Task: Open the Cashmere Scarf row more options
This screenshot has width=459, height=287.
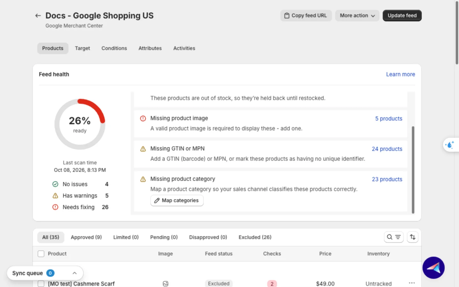Action: click(x=412, y=283)
